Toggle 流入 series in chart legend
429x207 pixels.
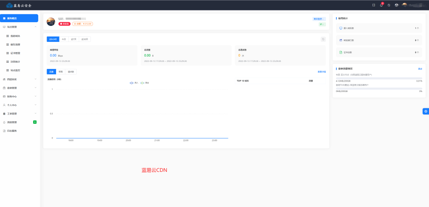point(134,83)
